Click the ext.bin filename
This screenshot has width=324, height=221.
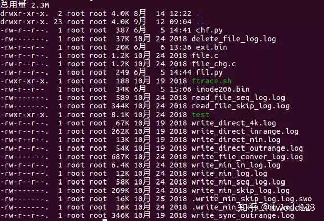click(x=212, y=47)
